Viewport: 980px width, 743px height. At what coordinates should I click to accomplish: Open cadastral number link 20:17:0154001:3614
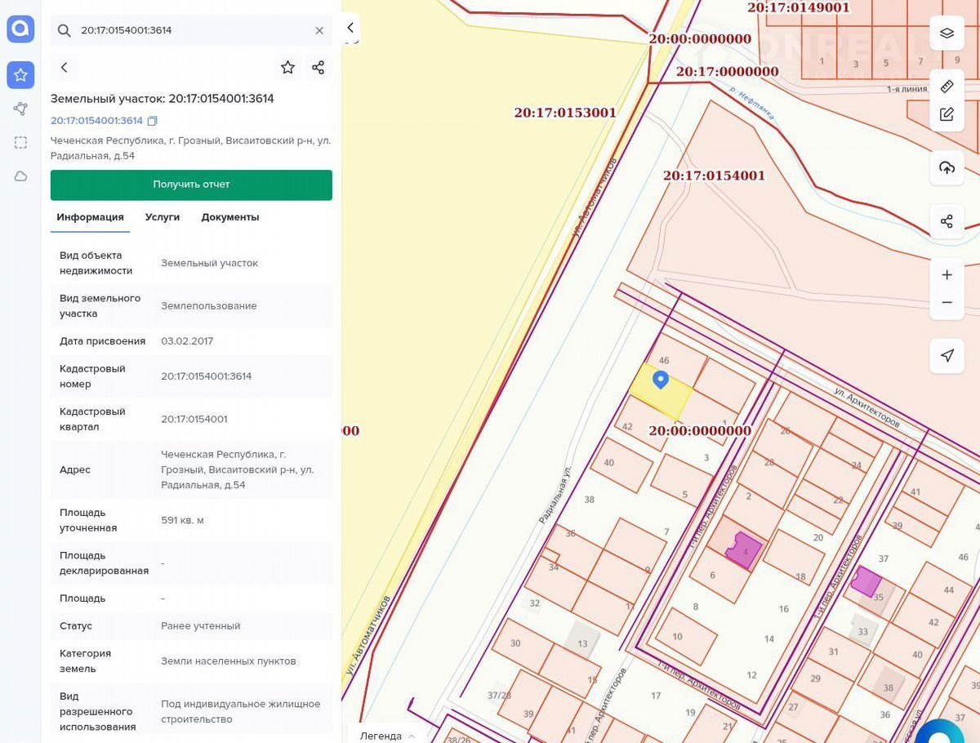coord(96,121)
